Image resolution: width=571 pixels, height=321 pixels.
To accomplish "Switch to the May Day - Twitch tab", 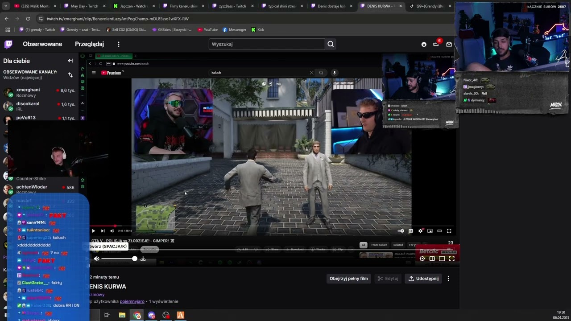I will pyautogui.click(x=84, y=6).
